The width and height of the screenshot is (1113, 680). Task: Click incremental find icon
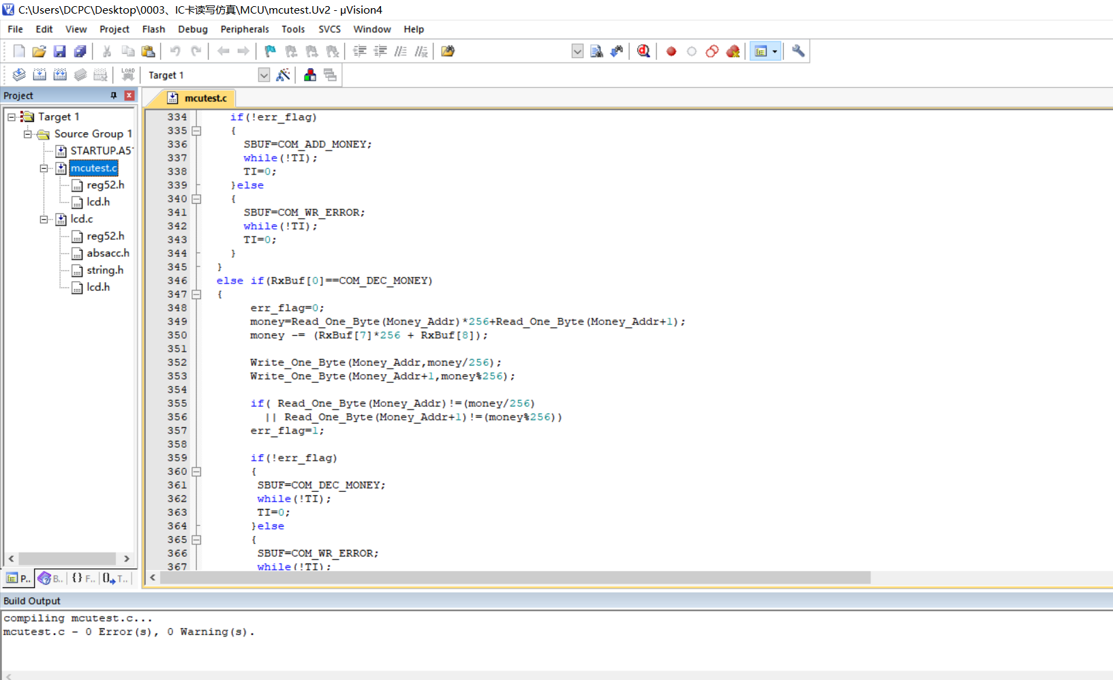pyautogui.click(x=617, y=51)
